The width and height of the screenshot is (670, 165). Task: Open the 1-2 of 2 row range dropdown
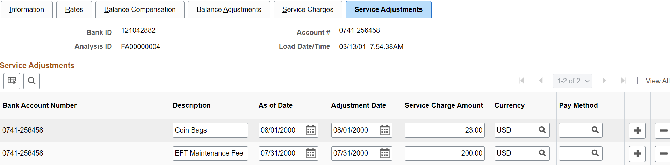(x=572, y=81)
